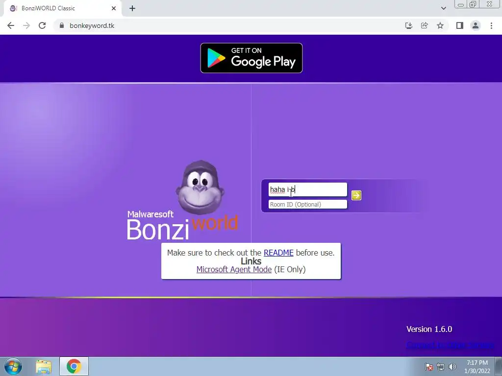The width and height of the screenshot is (502, 376).
Task: Click the Chrome taskbar icon
Action: tap(74, 366)
